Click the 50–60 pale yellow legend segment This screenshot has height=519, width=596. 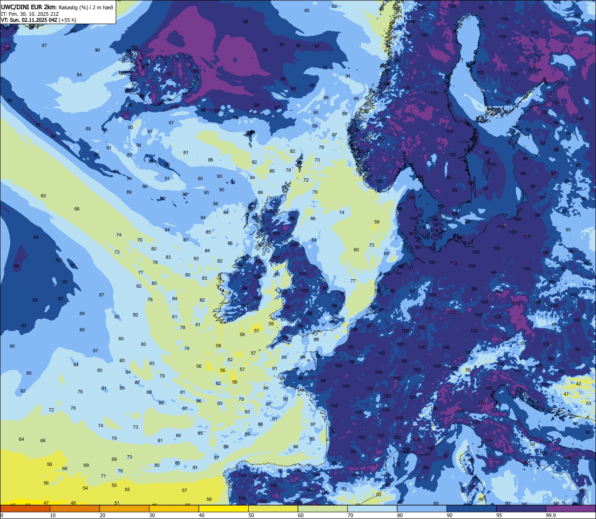[x=273, y=508]
